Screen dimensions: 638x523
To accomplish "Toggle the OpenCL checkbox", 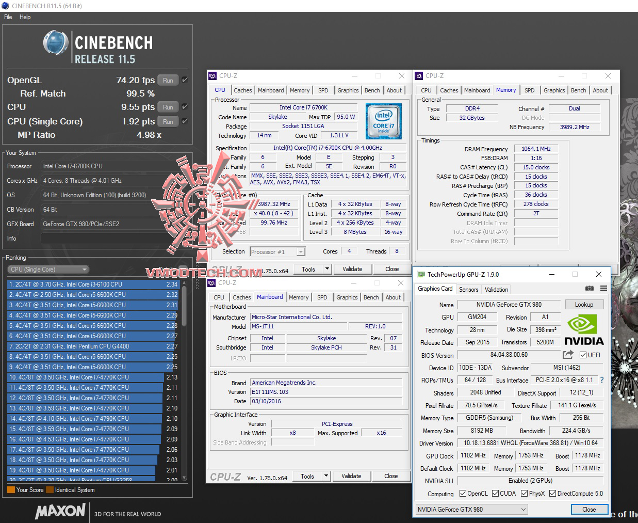I will (463, 494).
